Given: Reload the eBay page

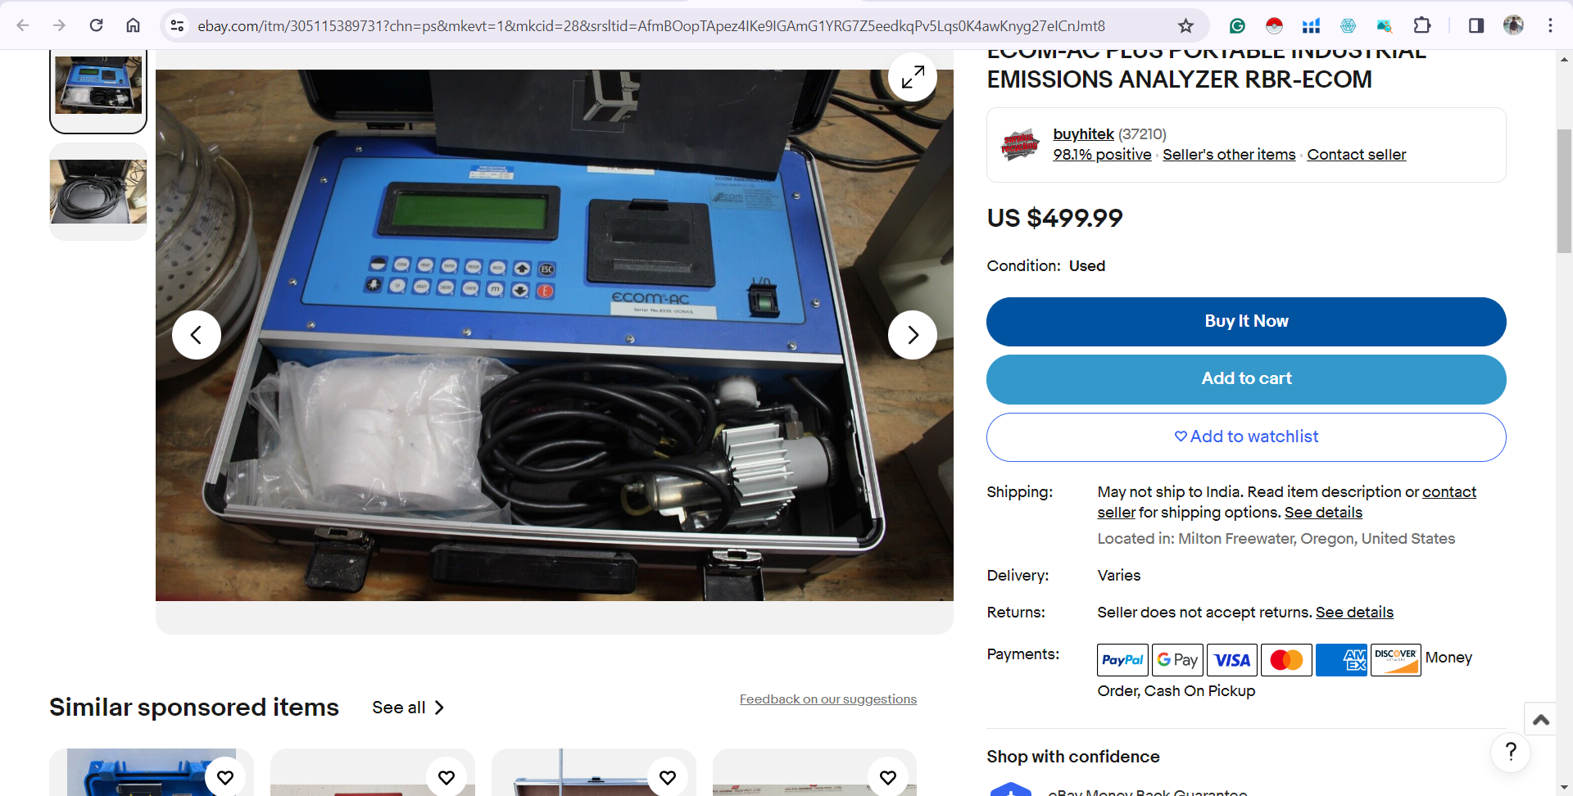Looking at the screenshot, I should tap(96, 25).
